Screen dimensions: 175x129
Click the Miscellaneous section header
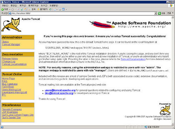18,105
